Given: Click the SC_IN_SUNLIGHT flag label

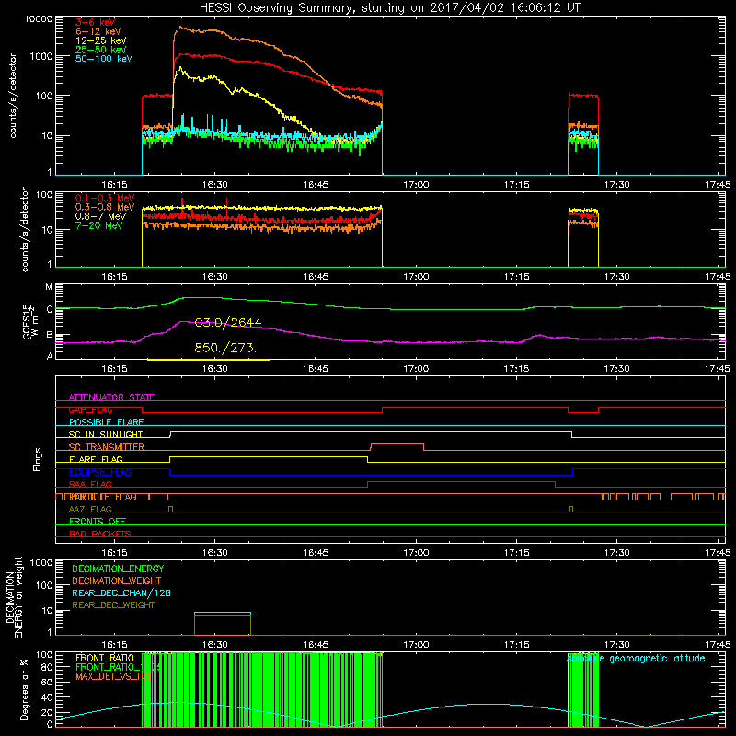Looking at the screenshot, I should pos(106,434).
